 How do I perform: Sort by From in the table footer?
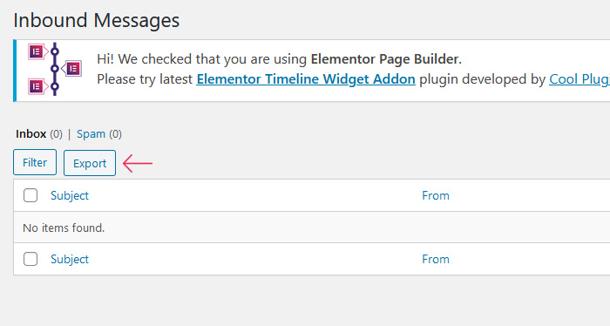tap(436, 260)
